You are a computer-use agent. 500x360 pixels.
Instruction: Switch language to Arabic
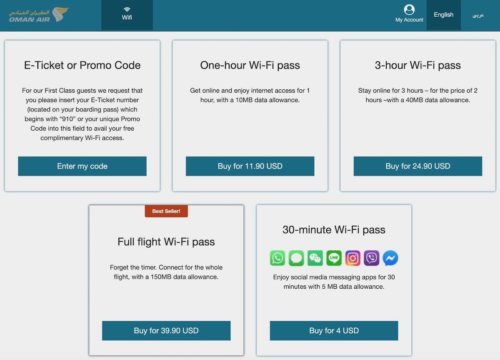(478, 15)
